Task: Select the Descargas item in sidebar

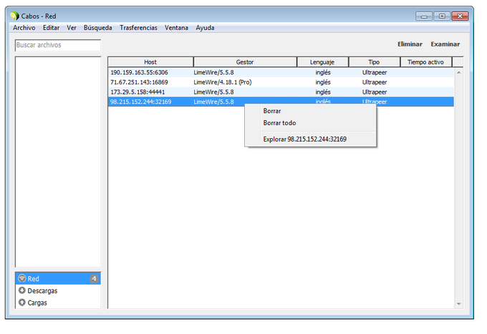Action: click(x=58, y=290)
